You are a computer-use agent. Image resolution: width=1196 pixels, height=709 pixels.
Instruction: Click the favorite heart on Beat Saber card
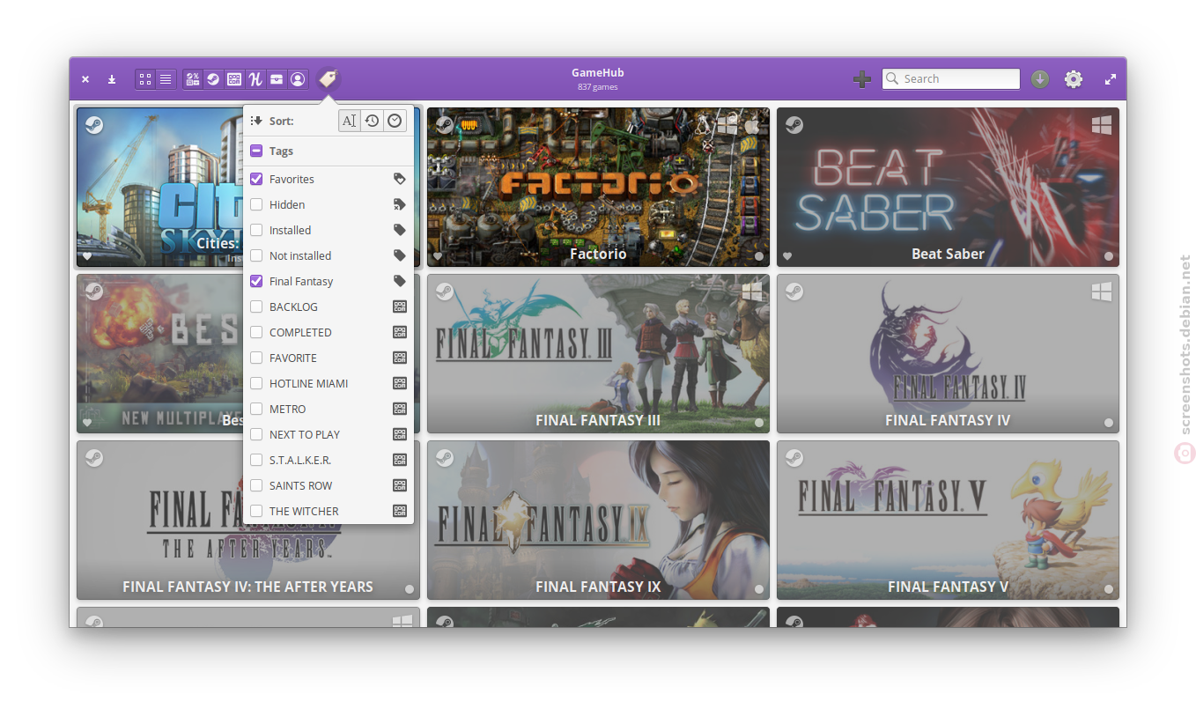(787, 257)
